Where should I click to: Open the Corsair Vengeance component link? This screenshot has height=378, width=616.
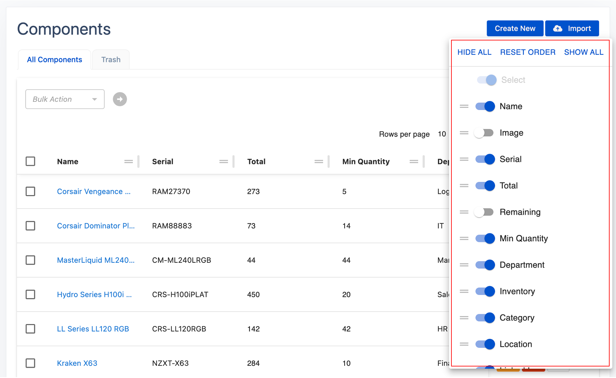coord(94,192)
